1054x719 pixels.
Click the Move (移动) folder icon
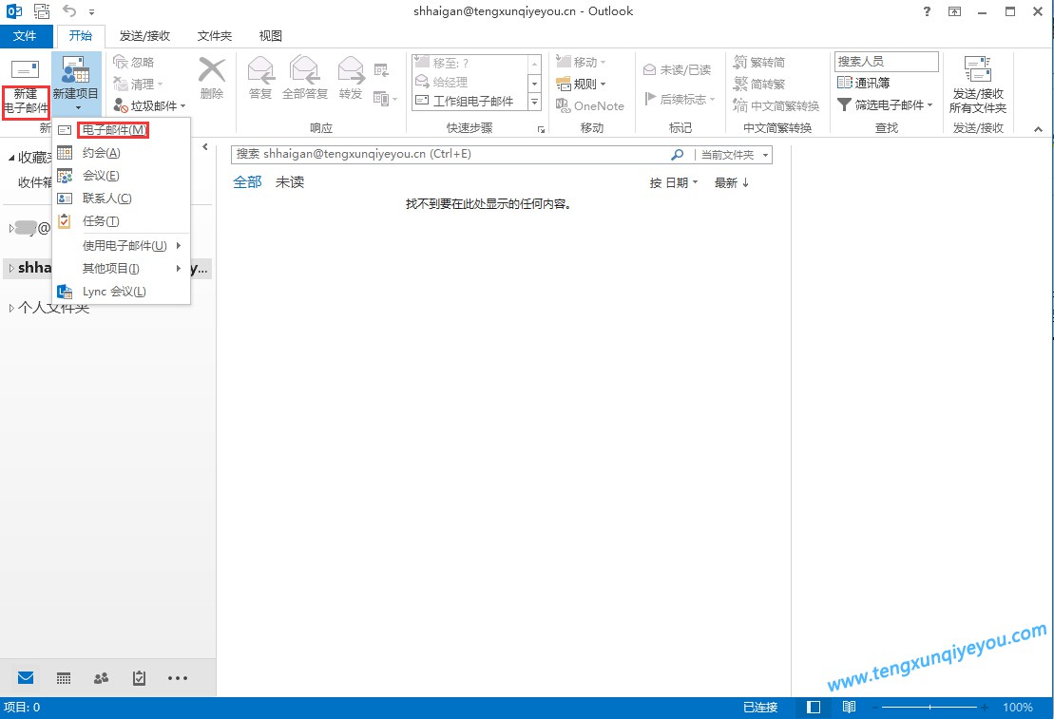coord(564,62)
